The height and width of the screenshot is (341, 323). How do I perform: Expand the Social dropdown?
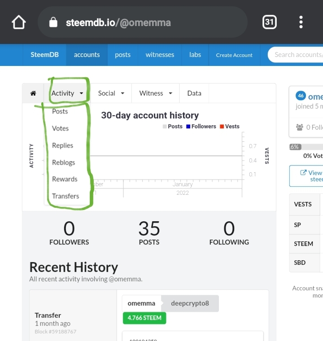coord(111,93)
